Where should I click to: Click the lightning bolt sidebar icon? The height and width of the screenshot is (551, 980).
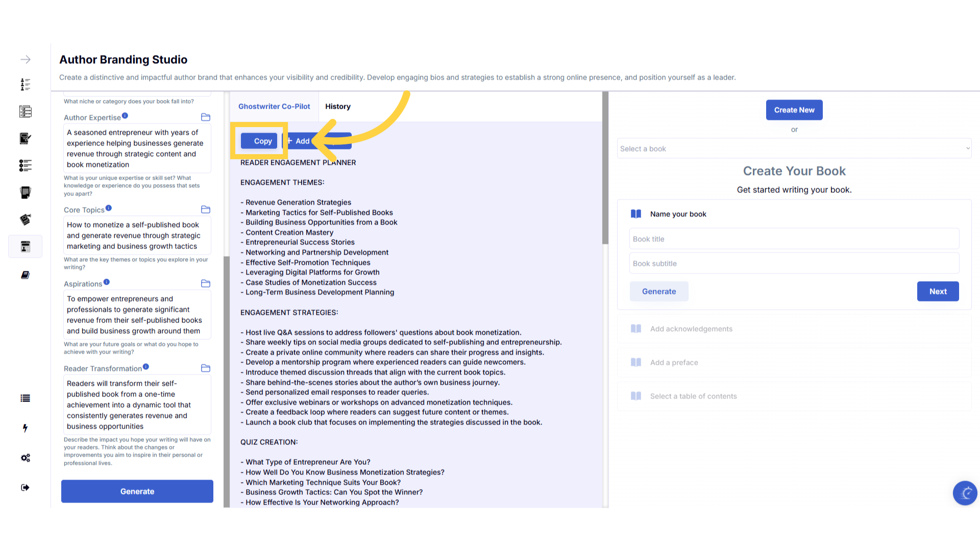25,428
